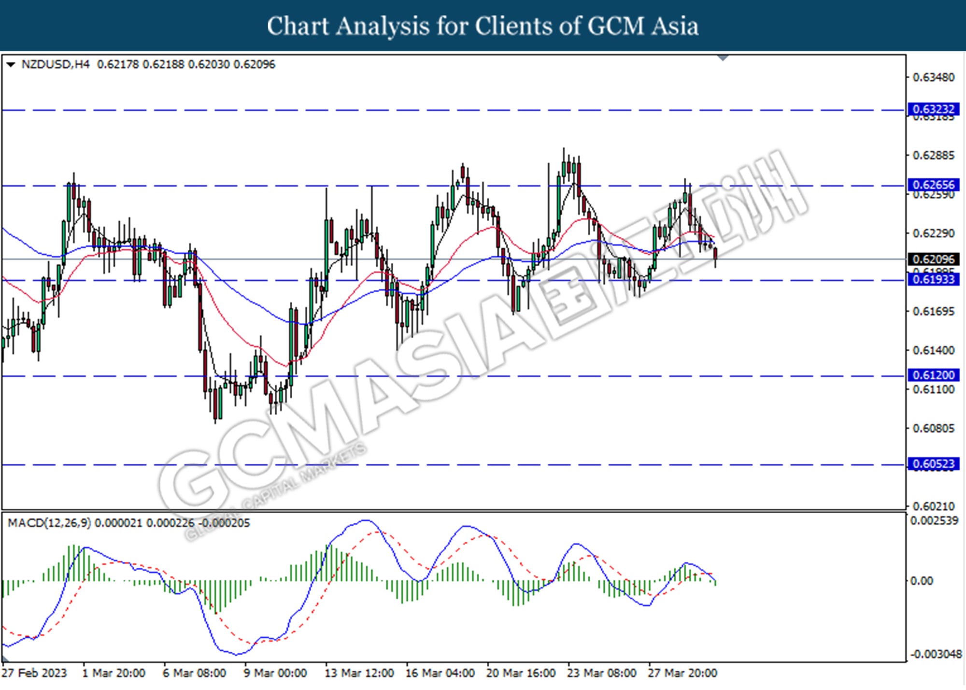Click the 13 Mar 12:00 time label

pyautogui.click(x=359, y=673)
